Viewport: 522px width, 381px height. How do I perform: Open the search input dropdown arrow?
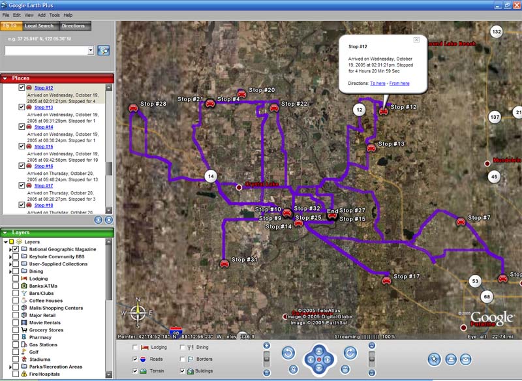91,50
